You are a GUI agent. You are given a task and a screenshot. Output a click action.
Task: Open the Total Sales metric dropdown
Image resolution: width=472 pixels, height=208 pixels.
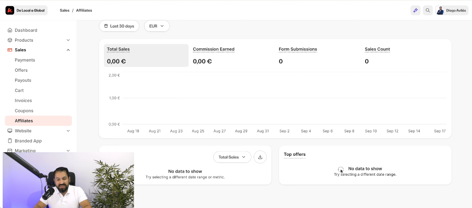point(232,157)
